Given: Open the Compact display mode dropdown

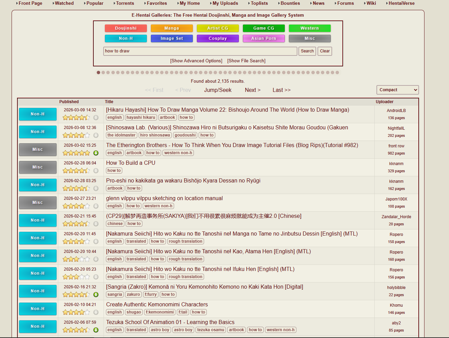Looking at the screenshot, I should click(397, 90).
